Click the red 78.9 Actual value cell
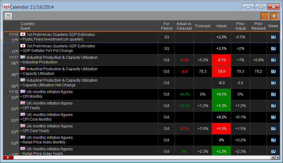Screen dimensions: 283x163 tap(221, 71)
